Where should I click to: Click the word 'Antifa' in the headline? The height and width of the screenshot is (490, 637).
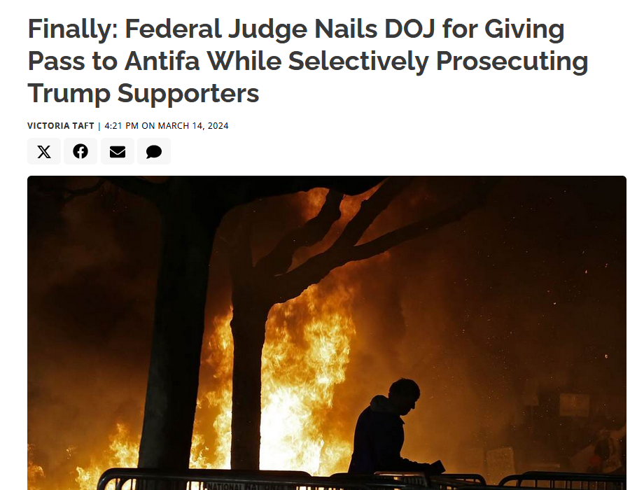[x=162, y=61]
